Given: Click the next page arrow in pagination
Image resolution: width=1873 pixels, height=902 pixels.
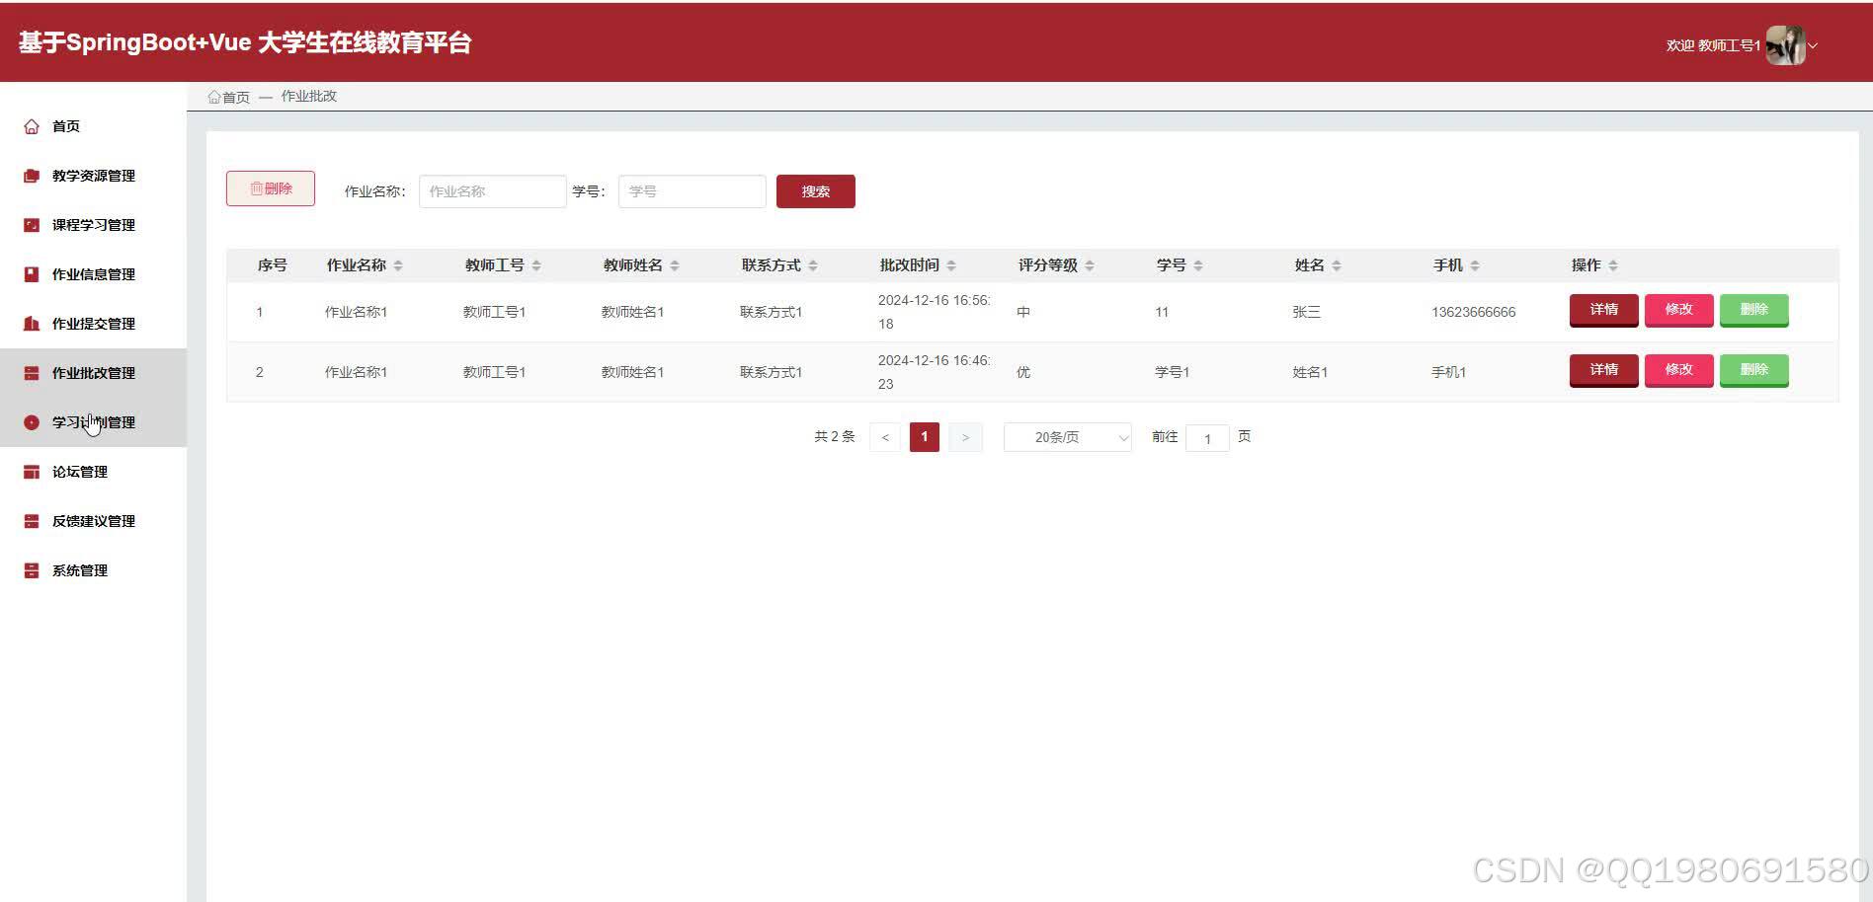Looking at the screenshot, I should pos(965,436).
